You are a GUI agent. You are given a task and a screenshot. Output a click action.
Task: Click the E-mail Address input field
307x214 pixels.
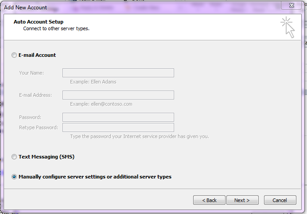tap(118, 95)
